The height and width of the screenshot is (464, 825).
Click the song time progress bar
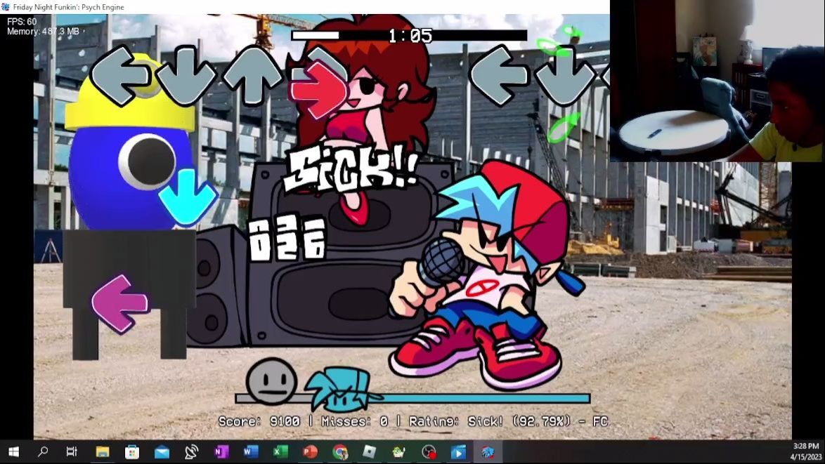pos(410,35)
